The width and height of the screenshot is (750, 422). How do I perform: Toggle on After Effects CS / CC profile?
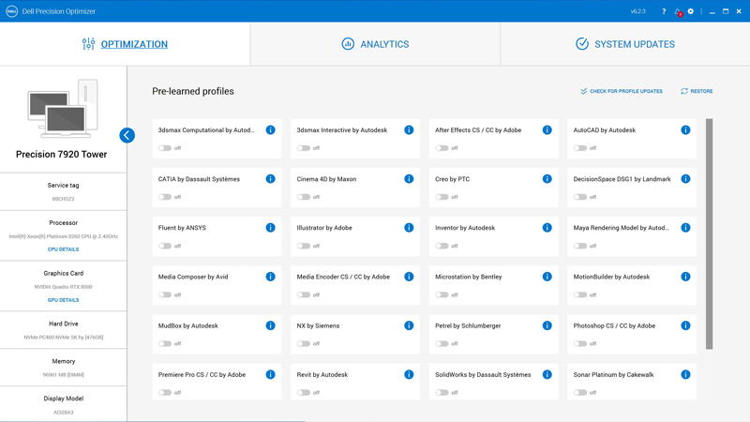(442, 148)
